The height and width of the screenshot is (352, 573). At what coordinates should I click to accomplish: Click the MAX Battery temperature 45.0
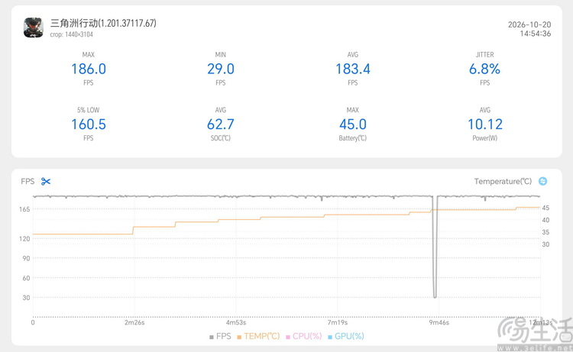click(353, 124)
